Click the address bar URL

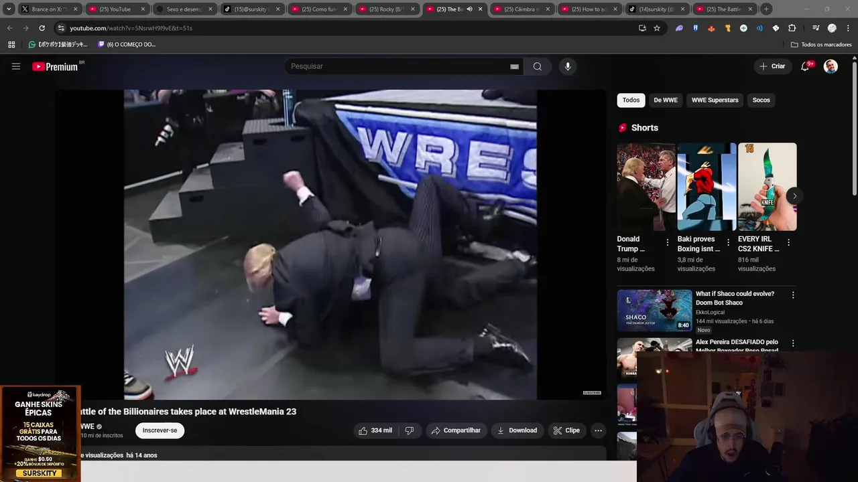131,28
